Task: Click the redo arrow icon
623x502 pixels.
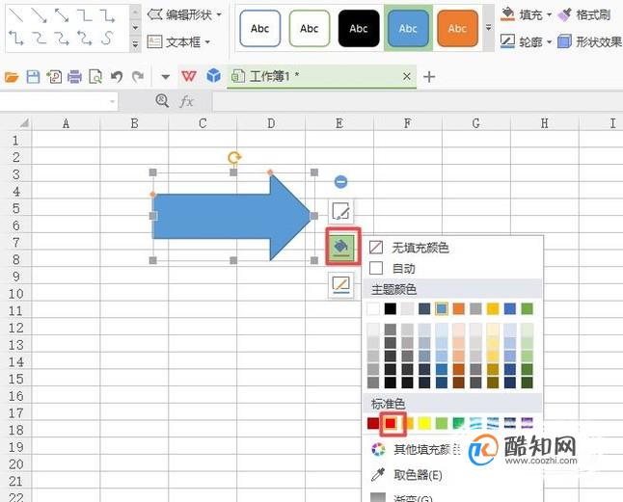Action: click(138, 76)
